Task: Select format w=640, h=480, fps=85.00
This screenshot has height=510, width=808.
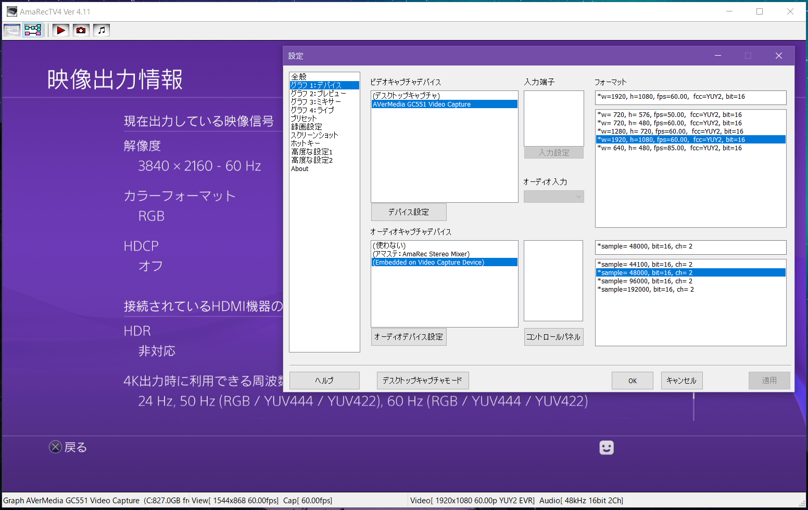Action: click(x=690, y=148)
